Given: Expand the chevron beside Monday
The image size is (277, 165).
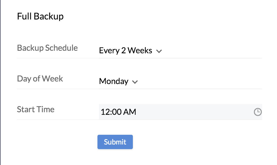Looking at the screenshot, I should [x=135, y=82].
